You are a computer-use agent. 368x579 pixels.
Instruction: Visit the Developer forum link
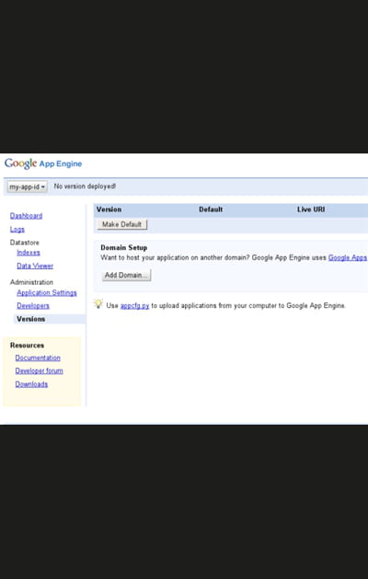tap(39, 370)
